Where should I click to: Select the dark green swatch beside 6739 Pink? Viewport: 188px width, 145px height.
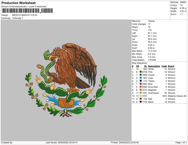(x=141, y=72)
